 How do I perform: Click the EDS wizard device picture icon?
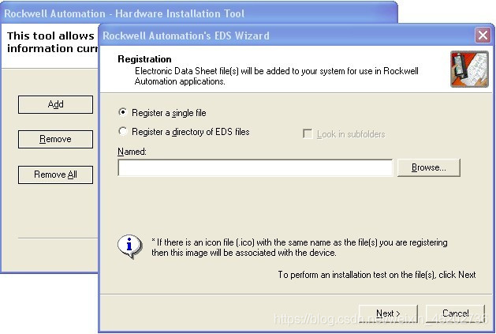[x=469, y=69]
